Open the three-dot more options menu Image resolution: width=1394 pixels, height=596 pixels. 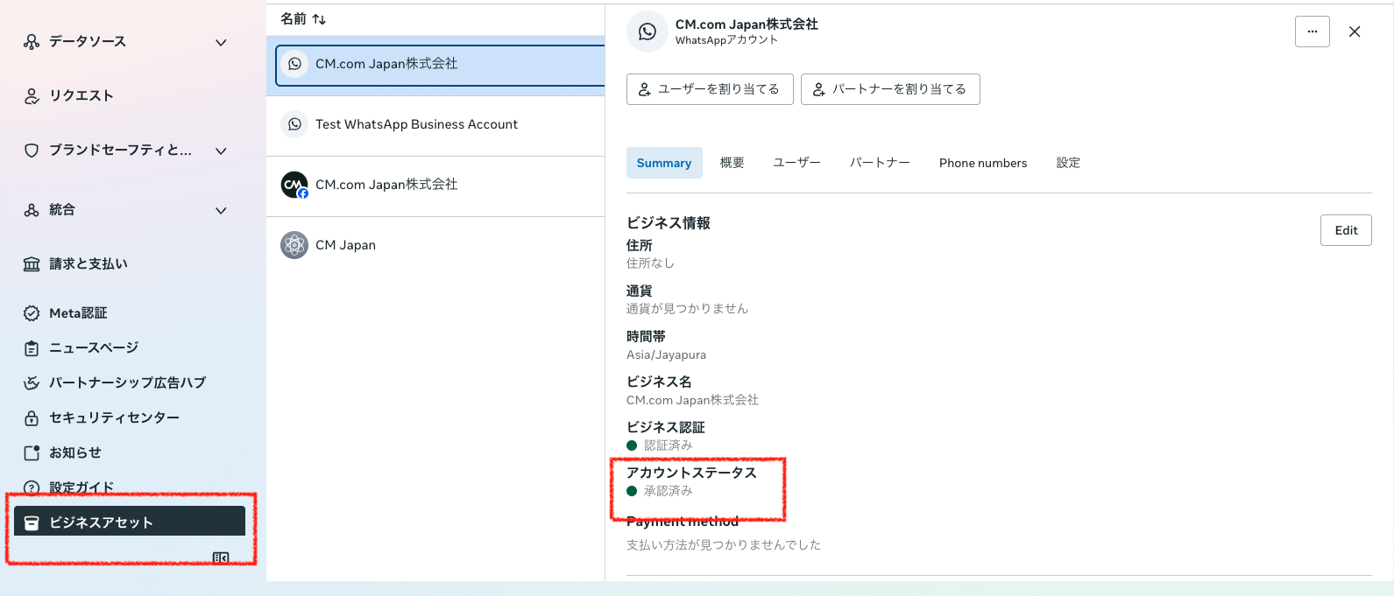tap(1313, 32)
